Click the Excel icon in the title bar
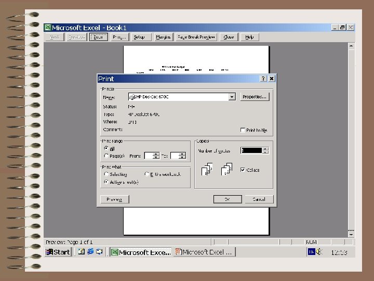The width and height of the screenshot is (374, 281). pyautogui.click(x=48, y=28)
